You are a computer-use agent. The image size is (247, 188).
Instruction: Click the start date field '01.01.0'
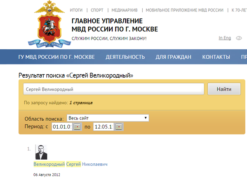point(62,127)
